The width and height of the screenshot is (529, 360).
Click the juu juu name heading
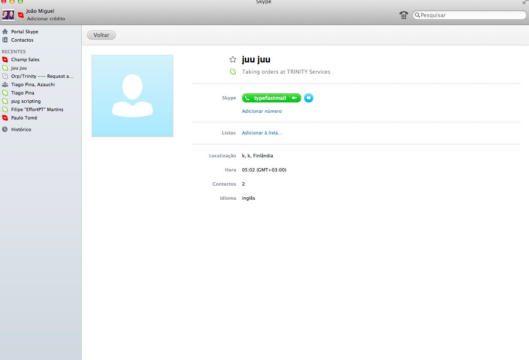click(256, 60)
